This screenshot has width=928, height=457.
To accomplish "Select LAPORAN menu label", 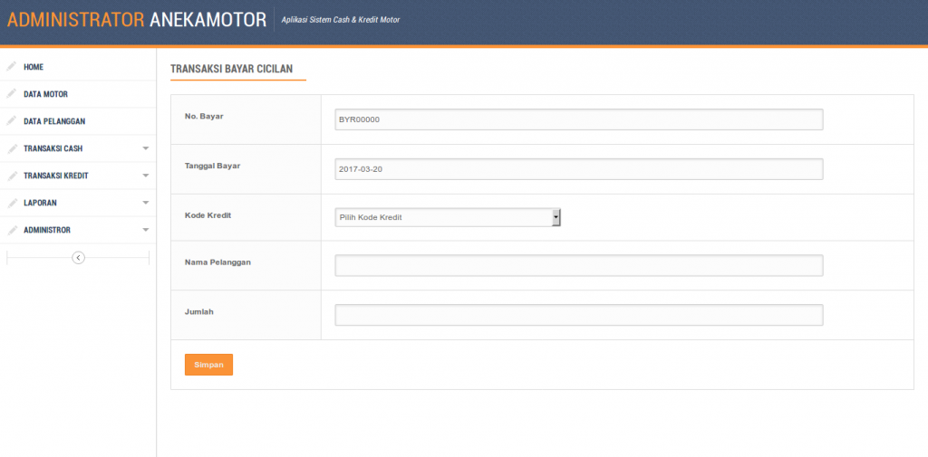I will [x=40, y=203].
